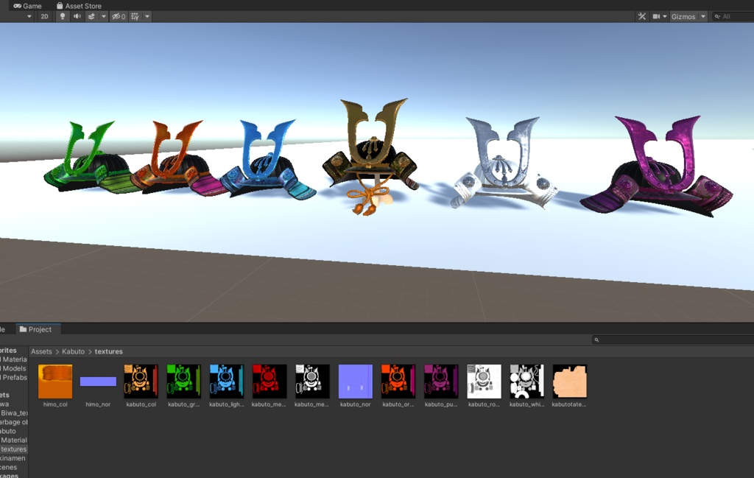The image size is (754, 478).
Task: Open camera settings dropdown arrow
Action: pyautogui.click(x=665, y=16)
